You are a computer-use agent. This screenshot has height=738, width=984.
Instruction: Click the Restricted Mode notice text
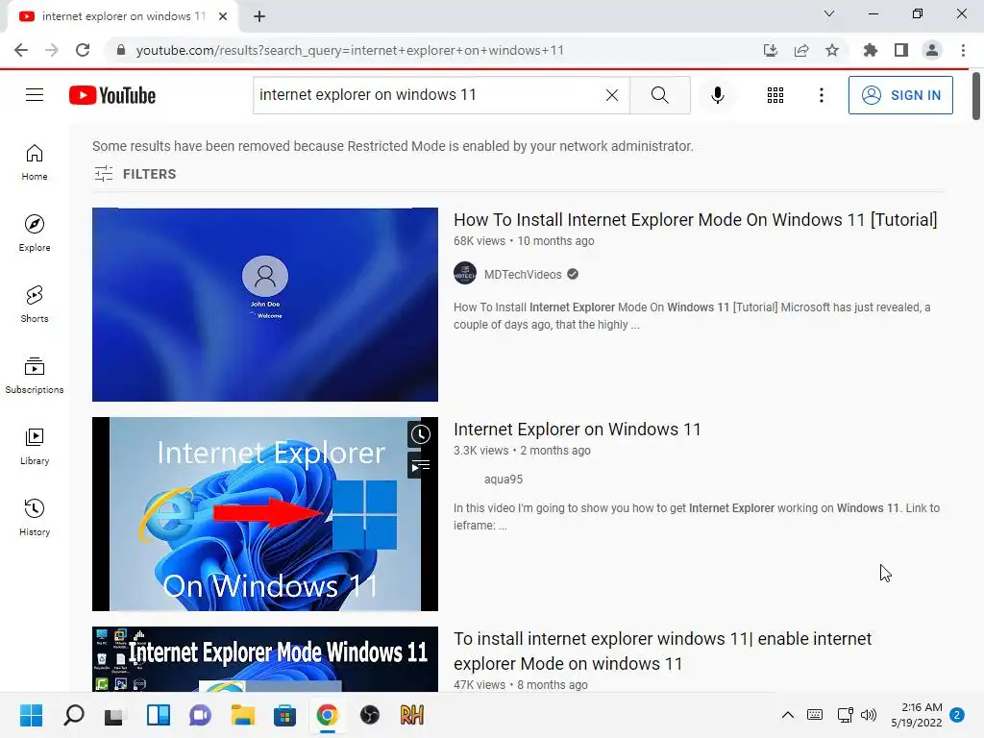click(x=393, y=146)
